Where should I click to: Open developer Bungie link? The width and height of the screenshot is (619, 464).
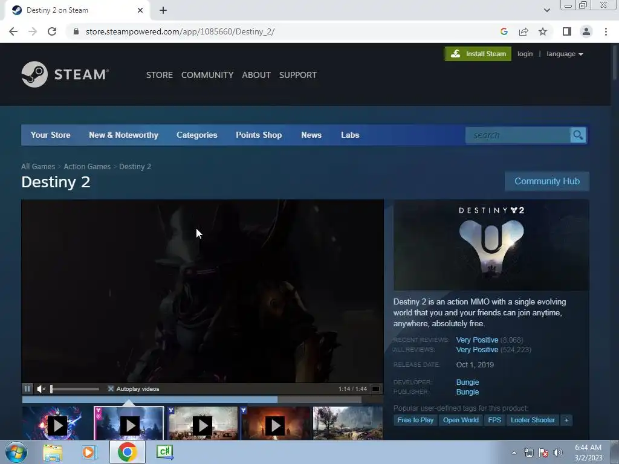tap(467, 382)
